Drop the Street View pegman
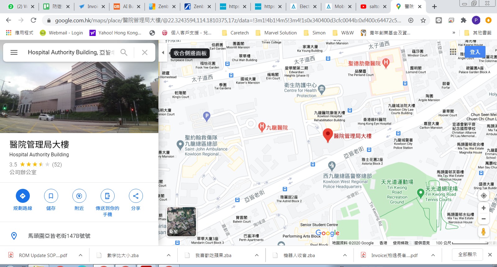The height and width of the screenshot is (267, 497). click(x=483, y=231)
